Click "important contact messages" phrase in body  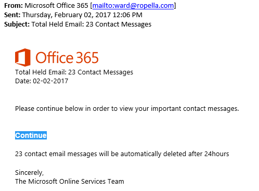[195, 109]
